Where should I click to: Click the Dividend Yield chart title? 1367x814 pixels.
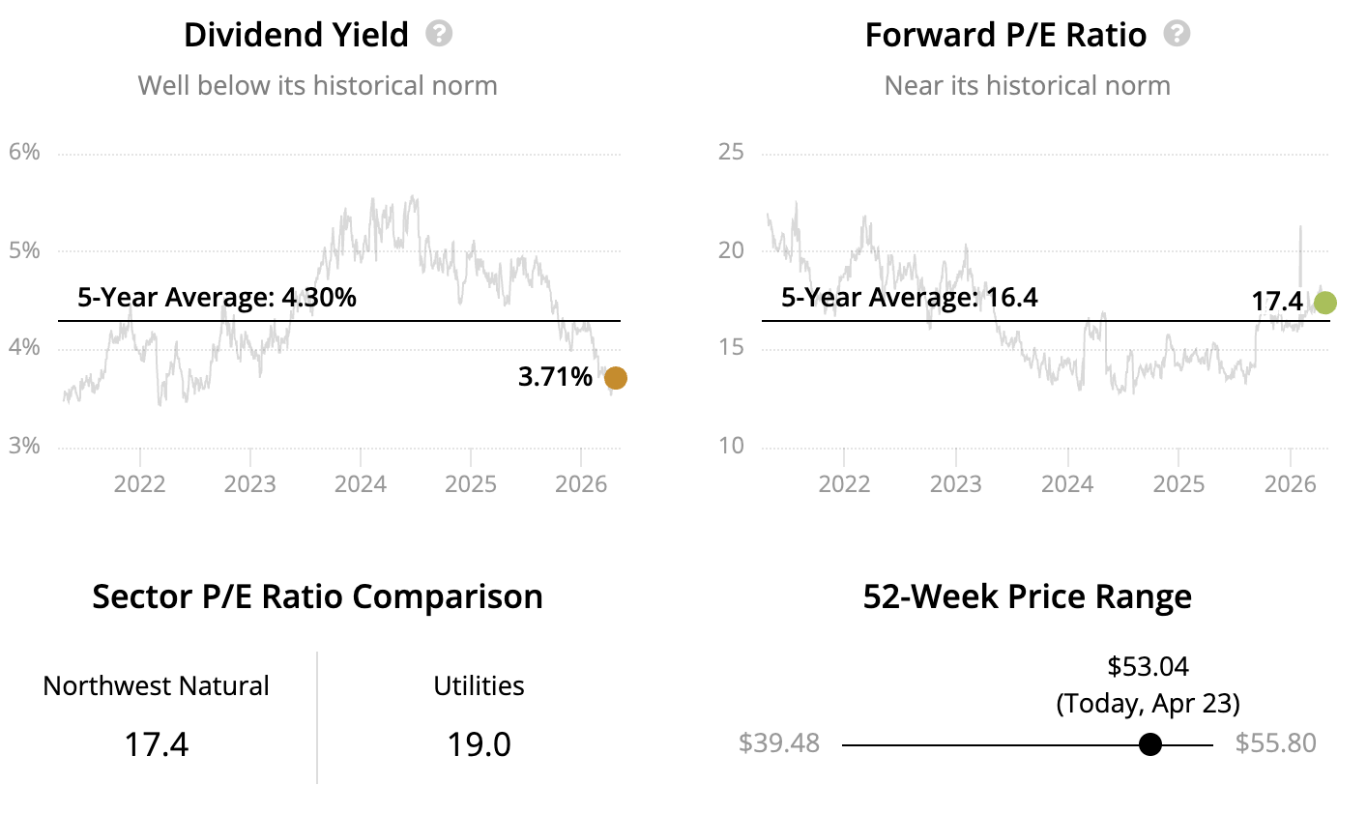pos(296,35)
